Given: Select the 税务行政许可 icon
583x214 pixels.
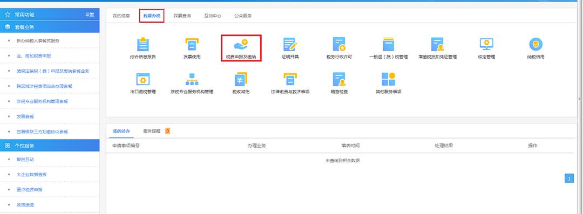Looking at the screenshot, I should click(339, 45).
